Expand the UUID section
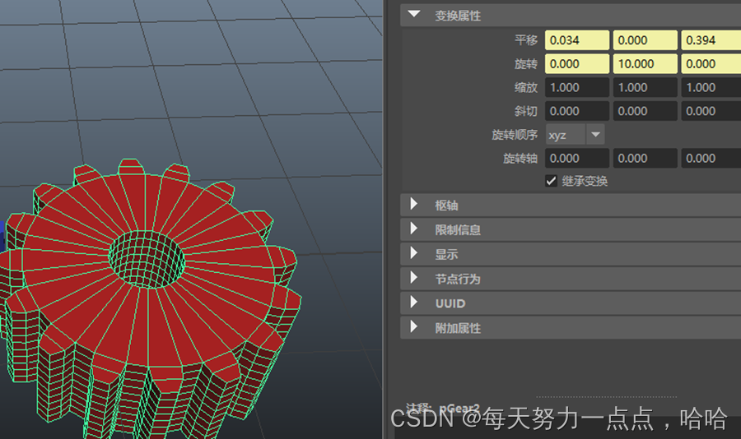741x439 pixels. [x=414, y=303]
